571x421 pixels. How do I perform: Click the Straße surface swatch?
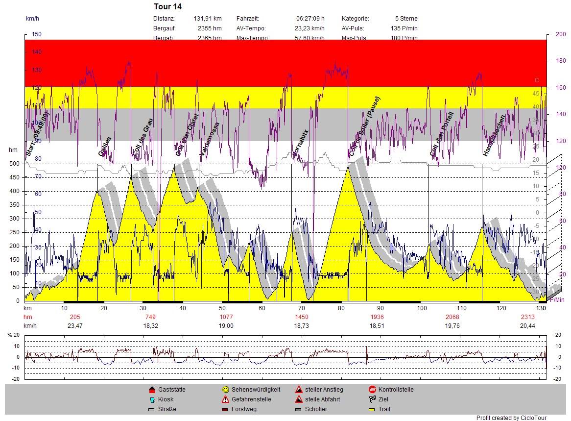(x=151, y=409)
